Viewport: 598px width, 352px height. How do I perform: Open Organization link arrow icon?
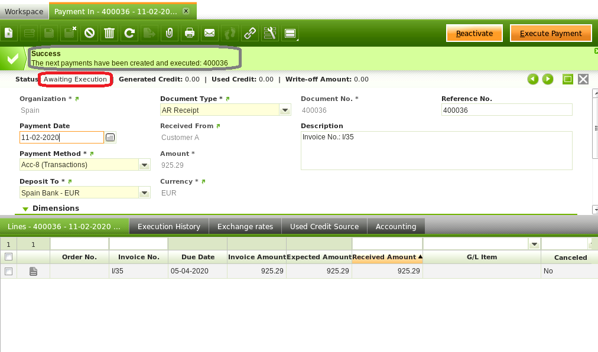click(x=77, y=99)
